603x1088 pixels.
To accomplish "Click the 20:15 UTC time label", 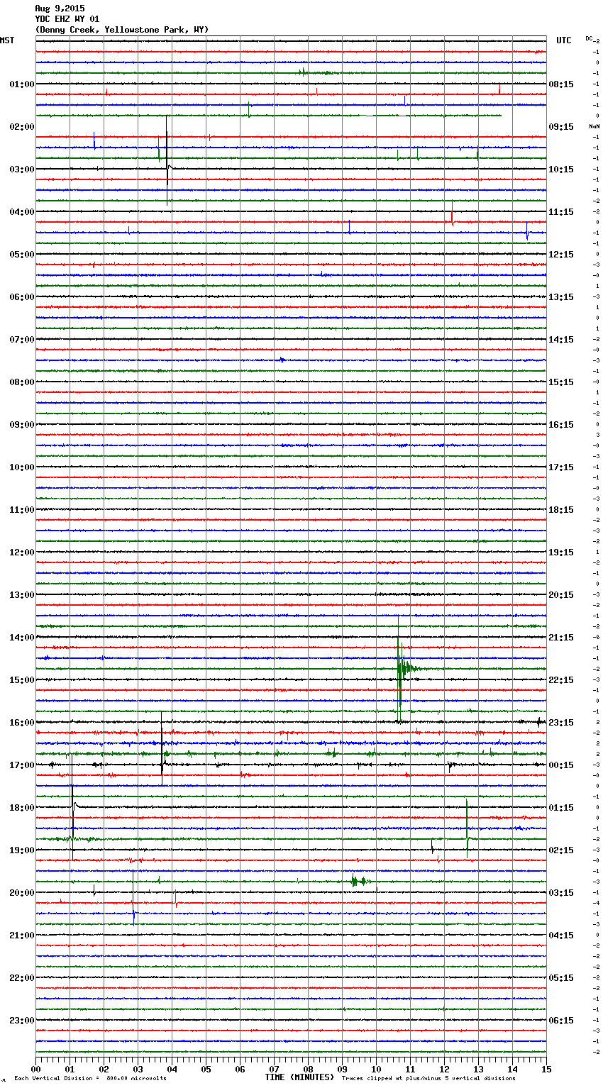I will (561, 595).
